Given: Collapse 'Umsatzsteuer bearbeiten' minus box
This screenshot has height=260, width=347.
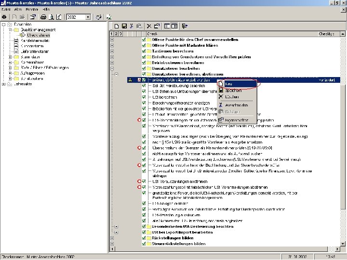Looking at the screenshot, I should 112,68.
